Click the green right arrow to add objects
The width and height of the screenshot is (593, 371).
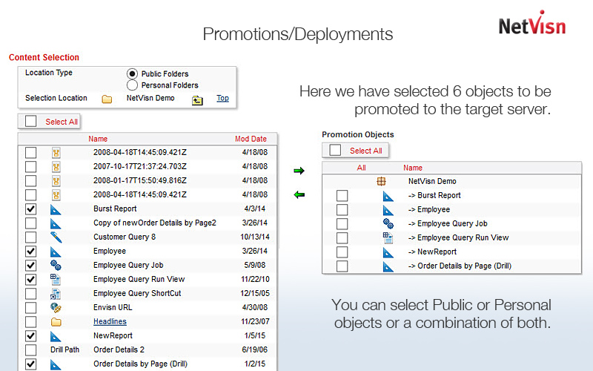click(299, 171)
